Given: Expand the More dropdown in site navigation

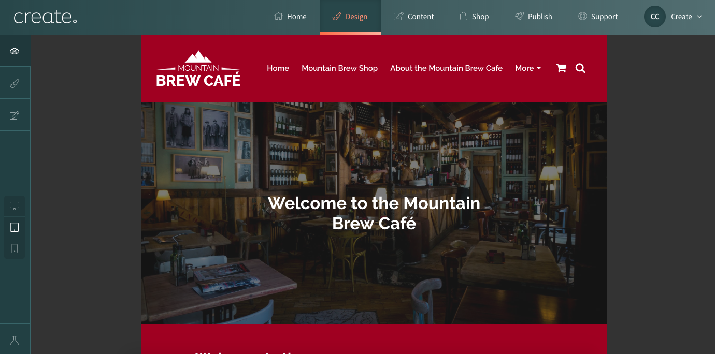Looking at the screenshot, I should click(528, 68).
